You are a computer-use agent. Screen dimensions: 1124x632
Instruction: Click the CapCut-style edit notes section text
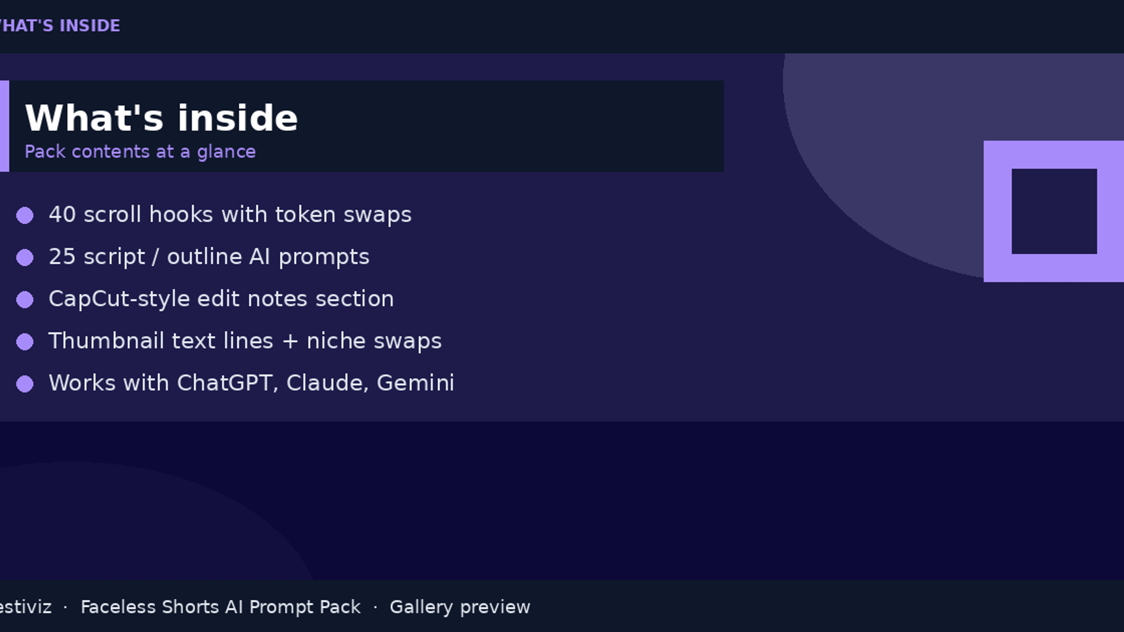click(x=221, y=299)
